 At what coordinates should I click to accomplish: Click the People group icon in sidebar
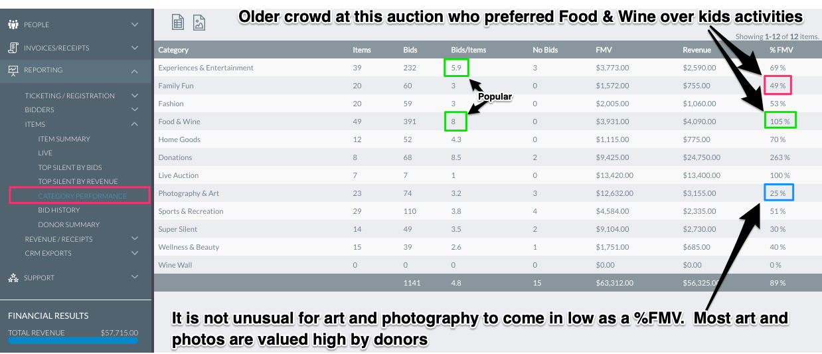coord(13,25)
